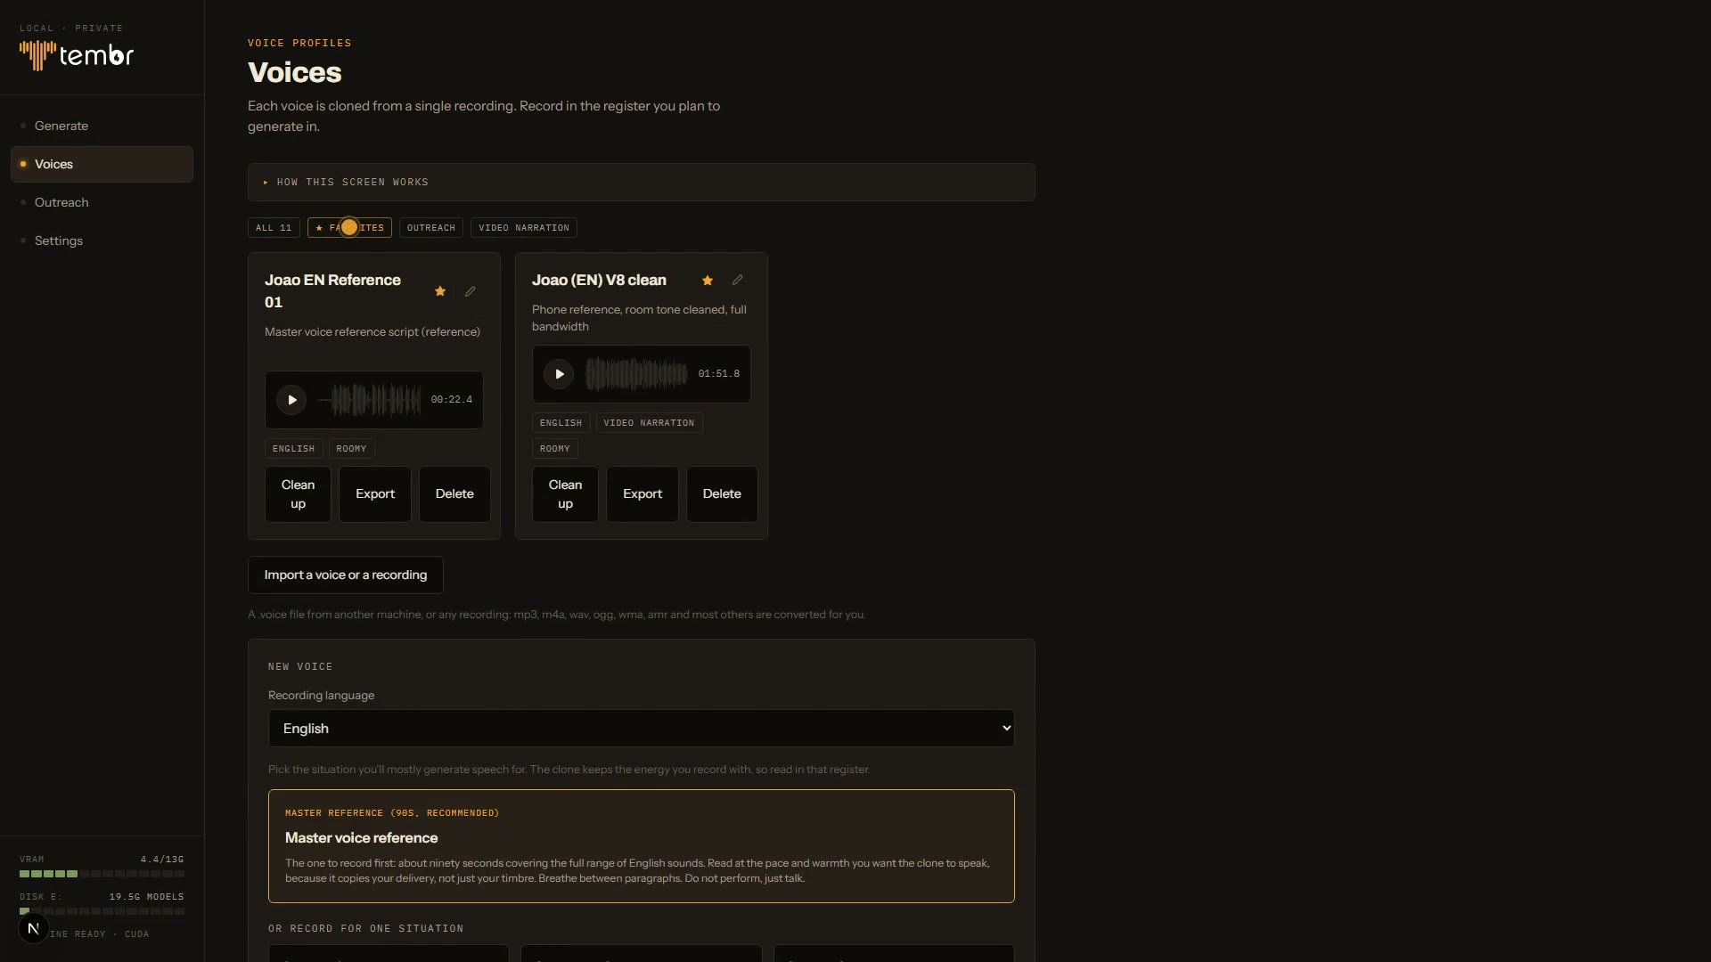
Task: Click the ENGLISH tag on Joao (EN) V8 clean
Action: 561,423
